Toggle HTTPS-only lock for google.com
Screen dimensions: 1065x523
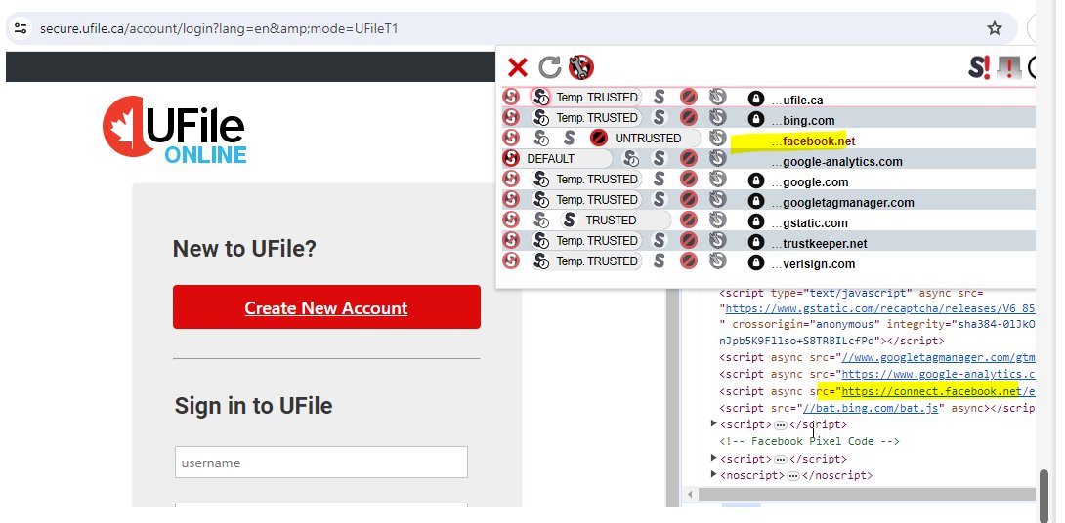click(x=756, y=181)
